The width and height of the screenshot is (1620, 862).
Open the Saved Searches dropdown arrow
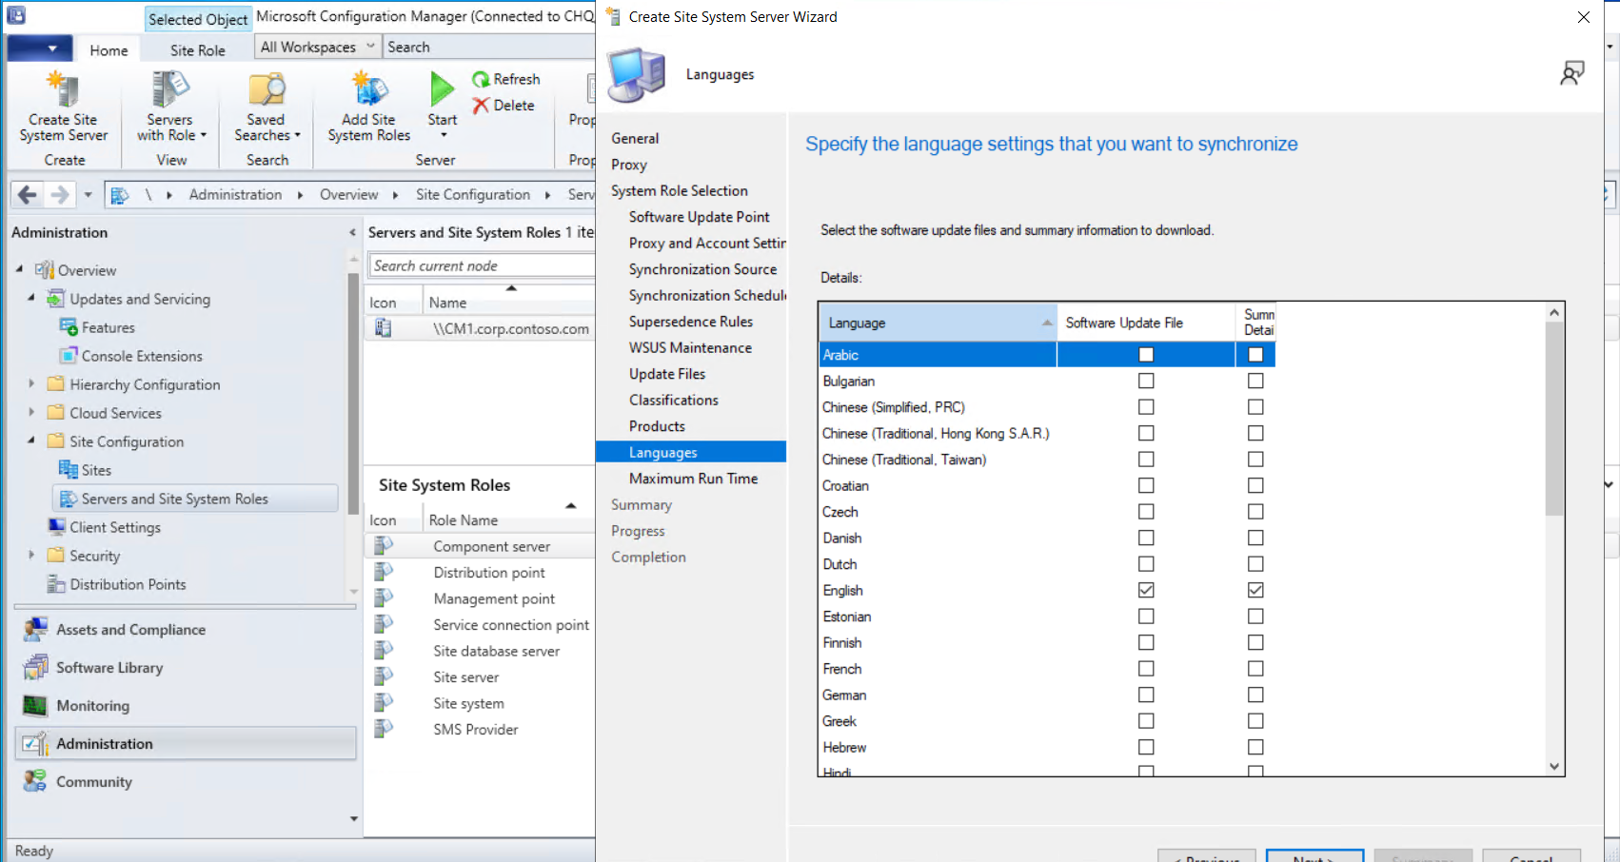(297, 135)
